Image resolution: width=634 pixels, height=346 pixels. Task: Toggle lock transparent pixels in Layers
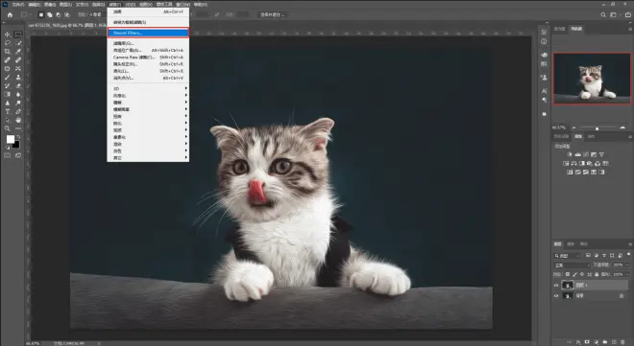568,274
